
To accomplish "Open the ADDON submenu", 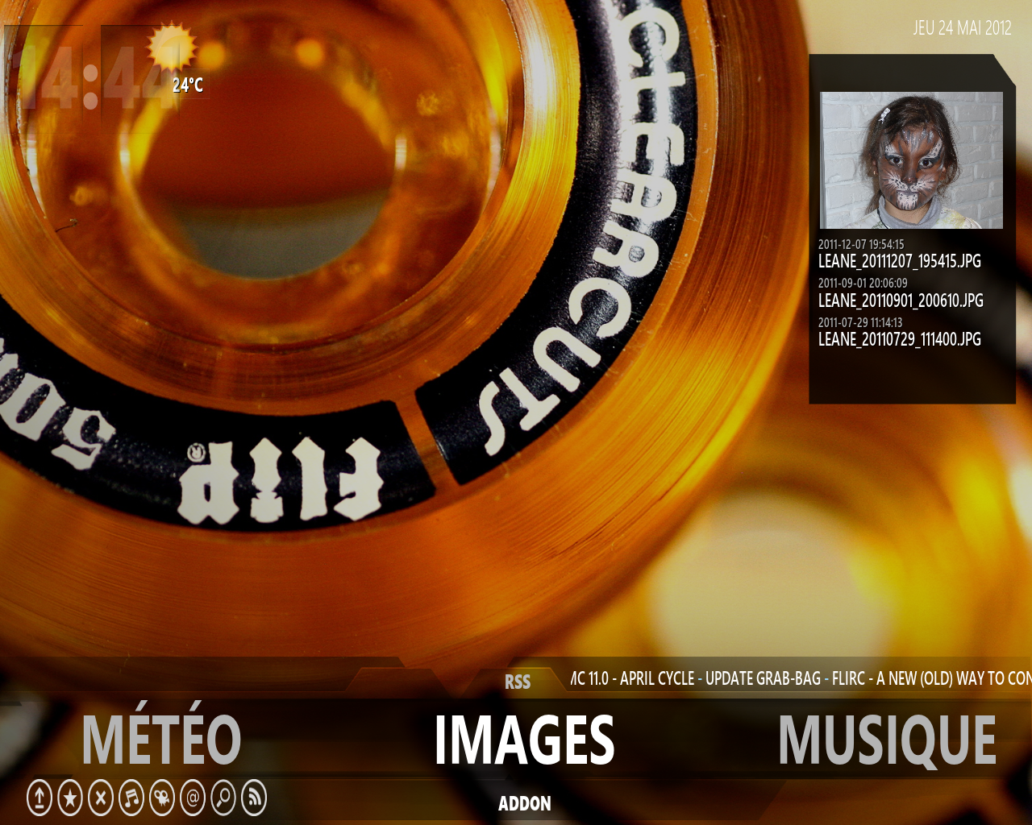I will [x=525, y=803].
